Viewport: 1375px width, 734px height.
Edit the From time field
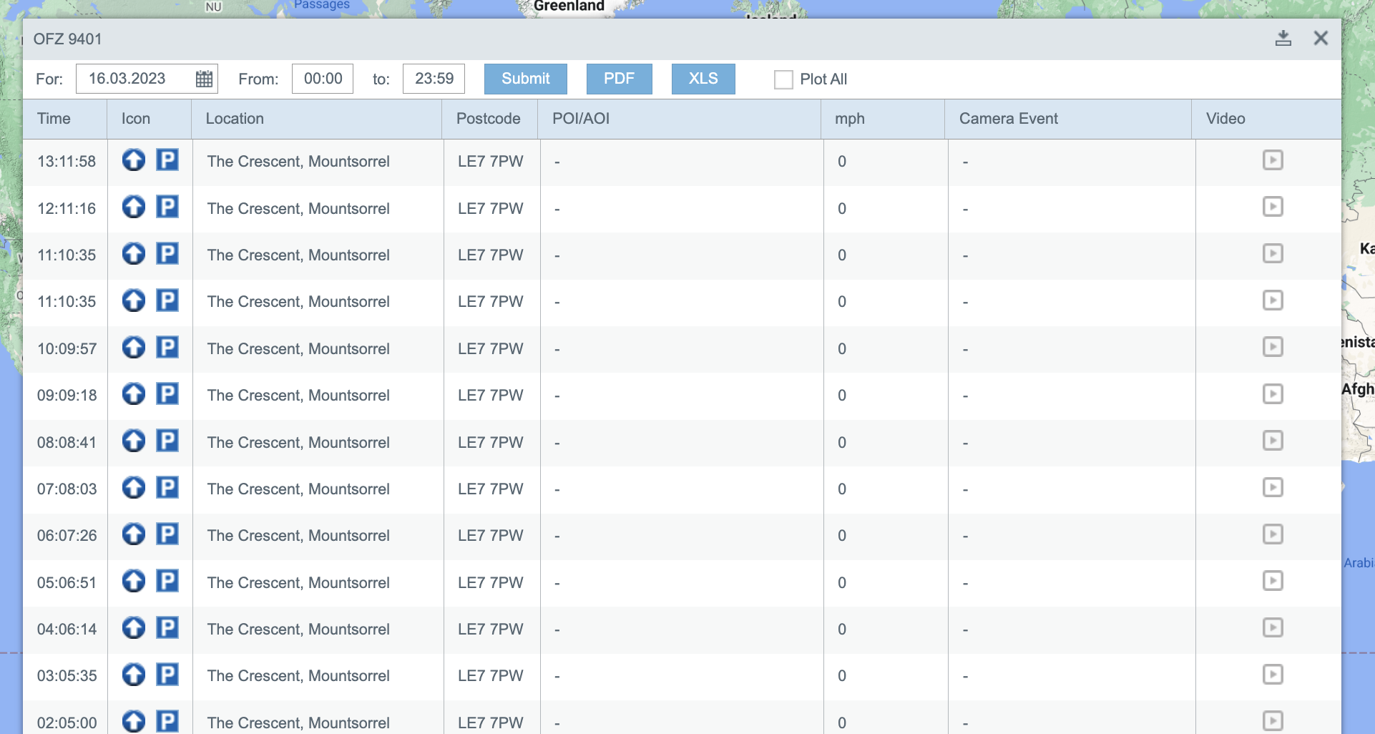323,79
